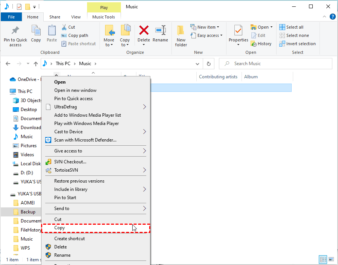338x265 pixels.
Task: Create a New folder from the ribbon
Action: point(181,36)
